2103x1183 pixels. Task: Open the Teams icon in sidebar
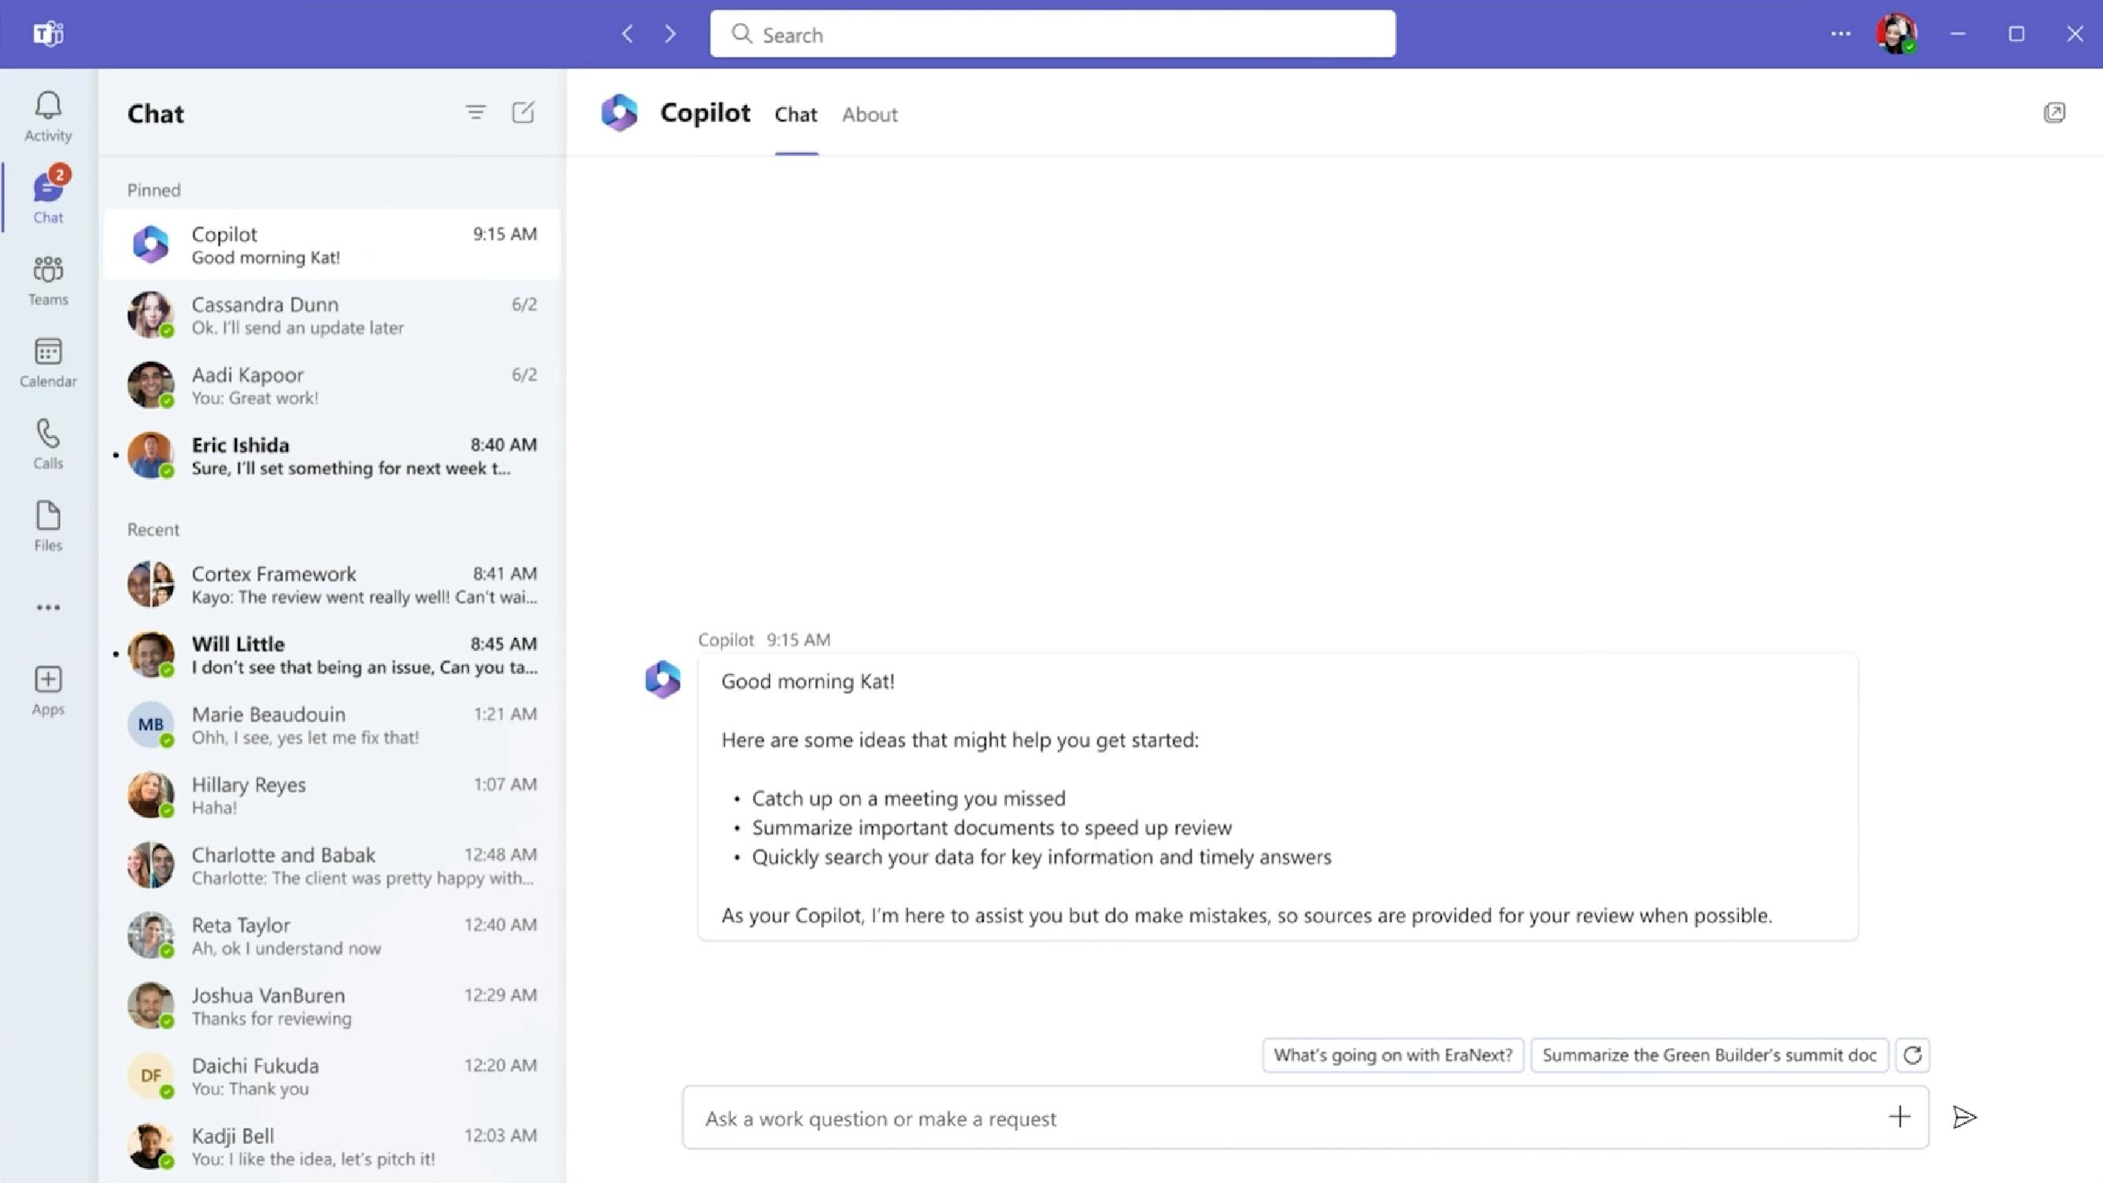pos(47,278)
